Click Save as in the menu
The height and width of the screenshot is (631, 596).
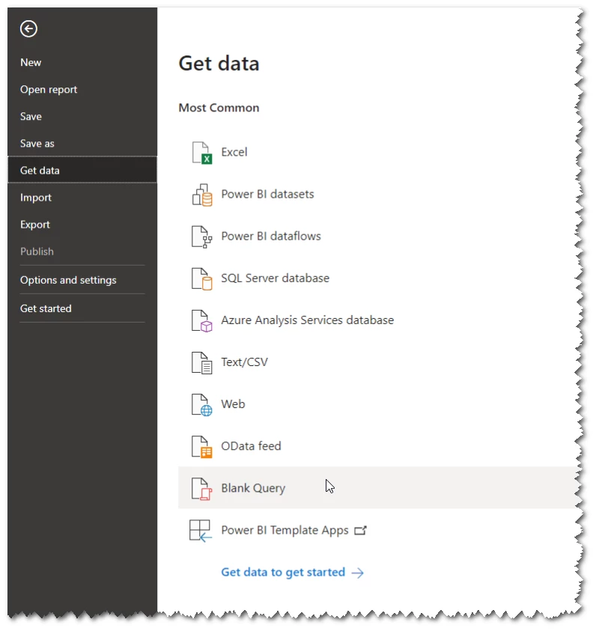(x=37, y=143)
